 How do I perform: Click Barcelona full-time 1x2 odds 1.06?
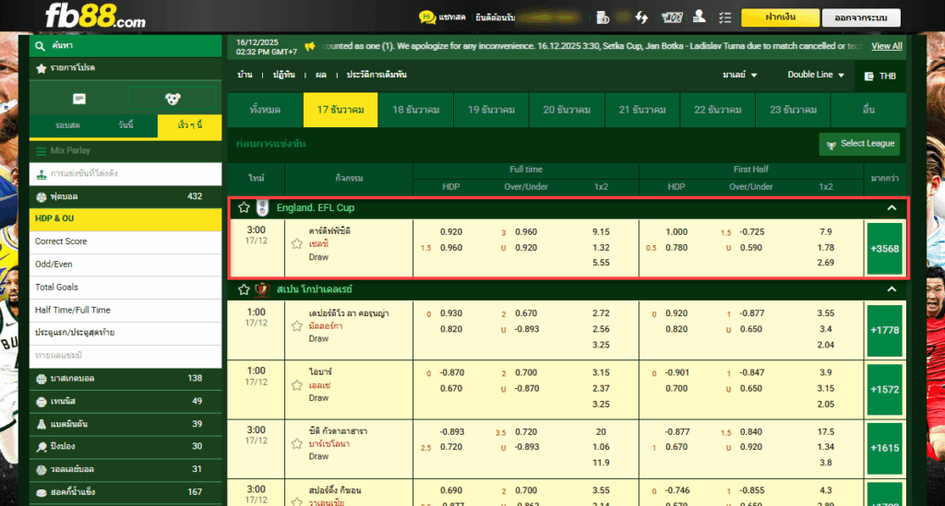(x=601, y=447)
